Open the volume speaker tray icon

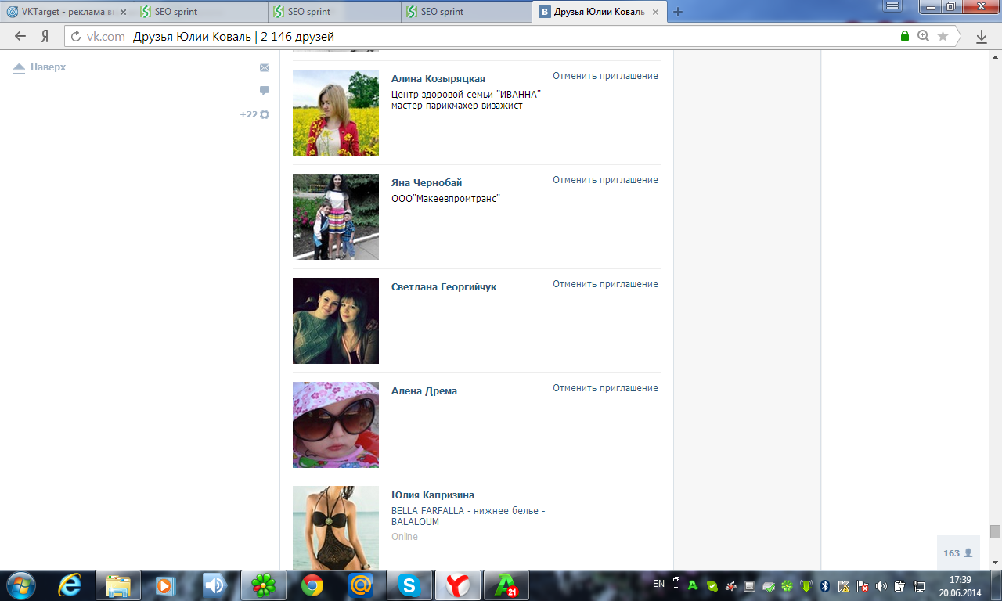coord(881,585)
